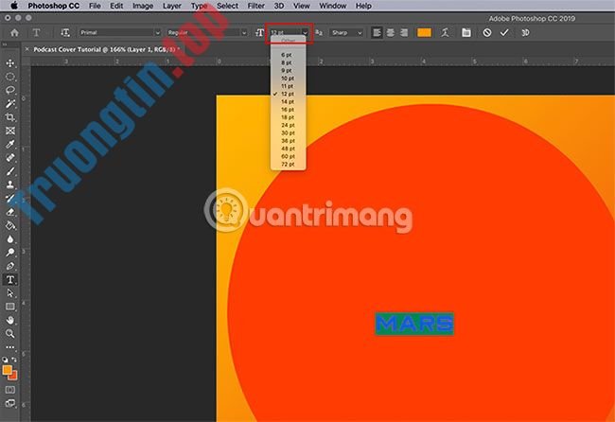This screenshot has height=422, width=615.
Task: Open the Layer menu
Action: tap(172, 6)
